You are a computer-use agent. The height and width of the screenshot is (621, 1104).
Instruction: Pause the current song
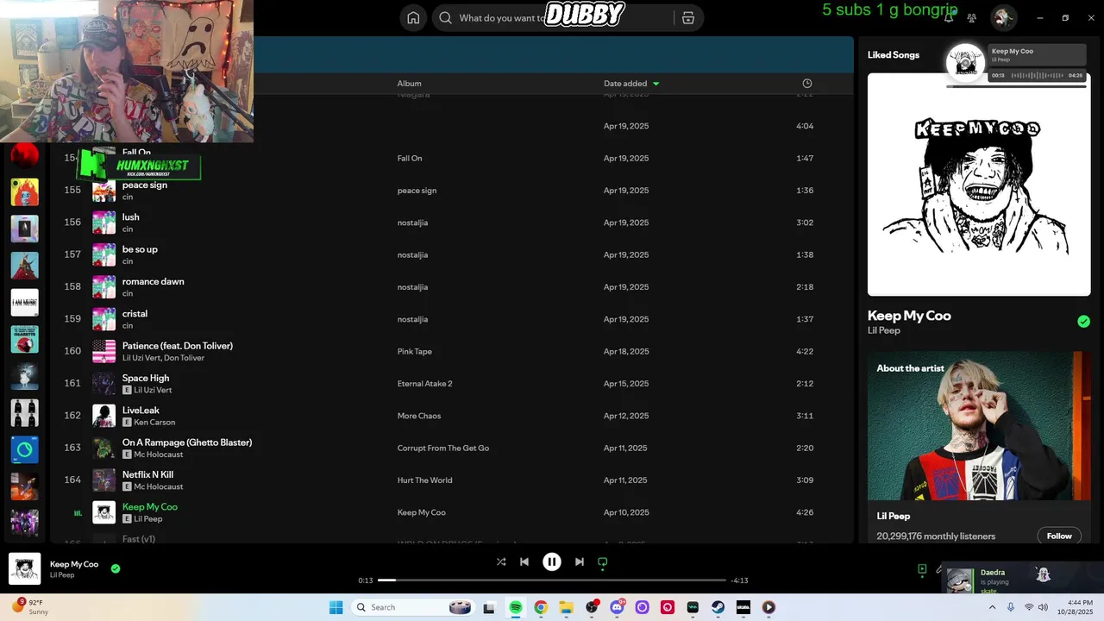[552, 561]
